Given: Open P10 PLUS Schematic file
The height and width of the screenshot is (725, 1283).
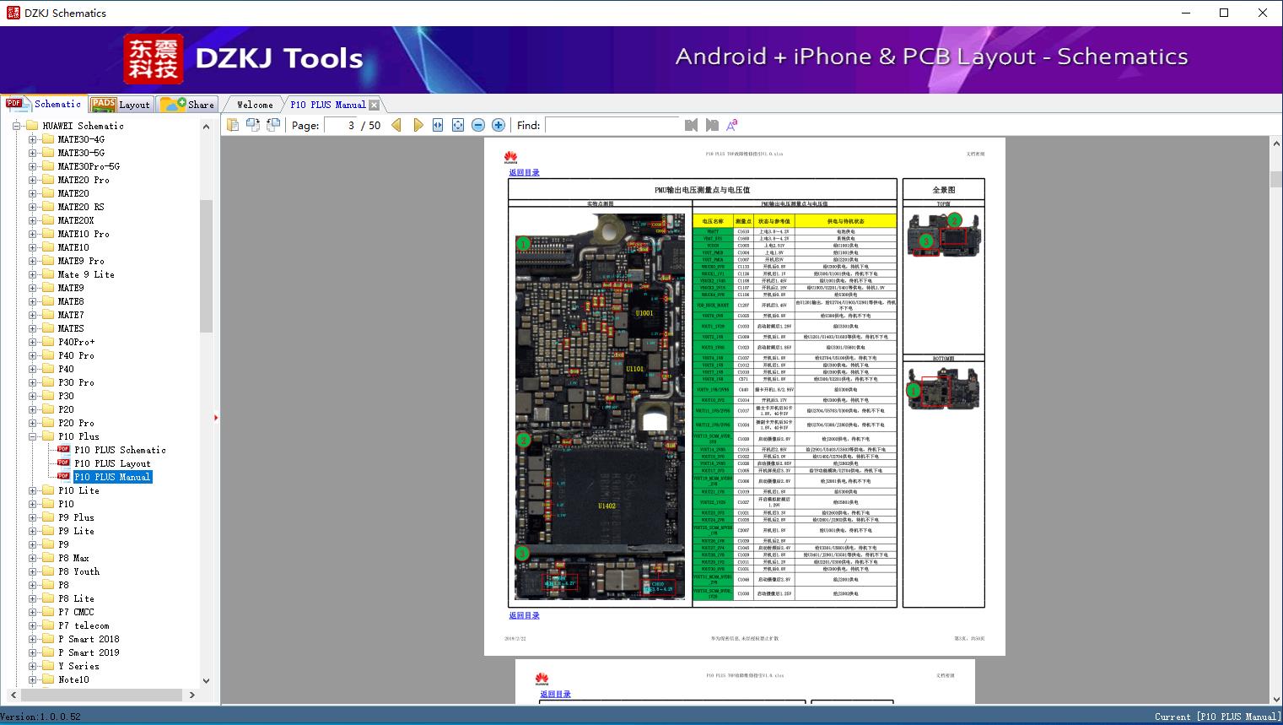Looking at the screenshot, I should coord(119,450).
